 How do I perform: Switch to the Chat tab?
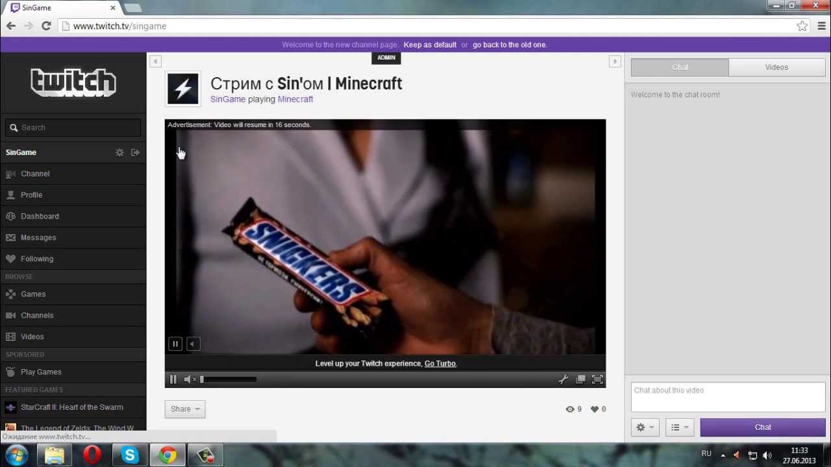click(680, 67)
